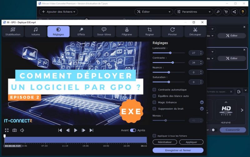The image size is (250, 157).
Task: Click the Luminosité slider handle
Action: tap(171, 53)
